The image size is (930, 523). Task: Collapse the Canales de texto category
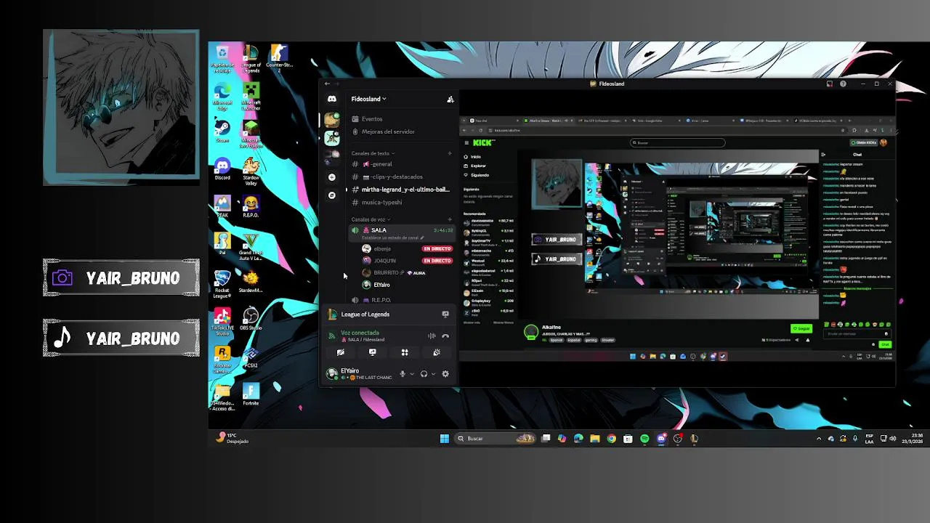373,153
